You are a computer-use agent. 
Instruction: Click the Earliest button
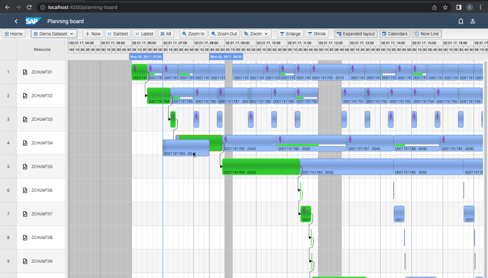pyautogui.click(x=118, y=33)
